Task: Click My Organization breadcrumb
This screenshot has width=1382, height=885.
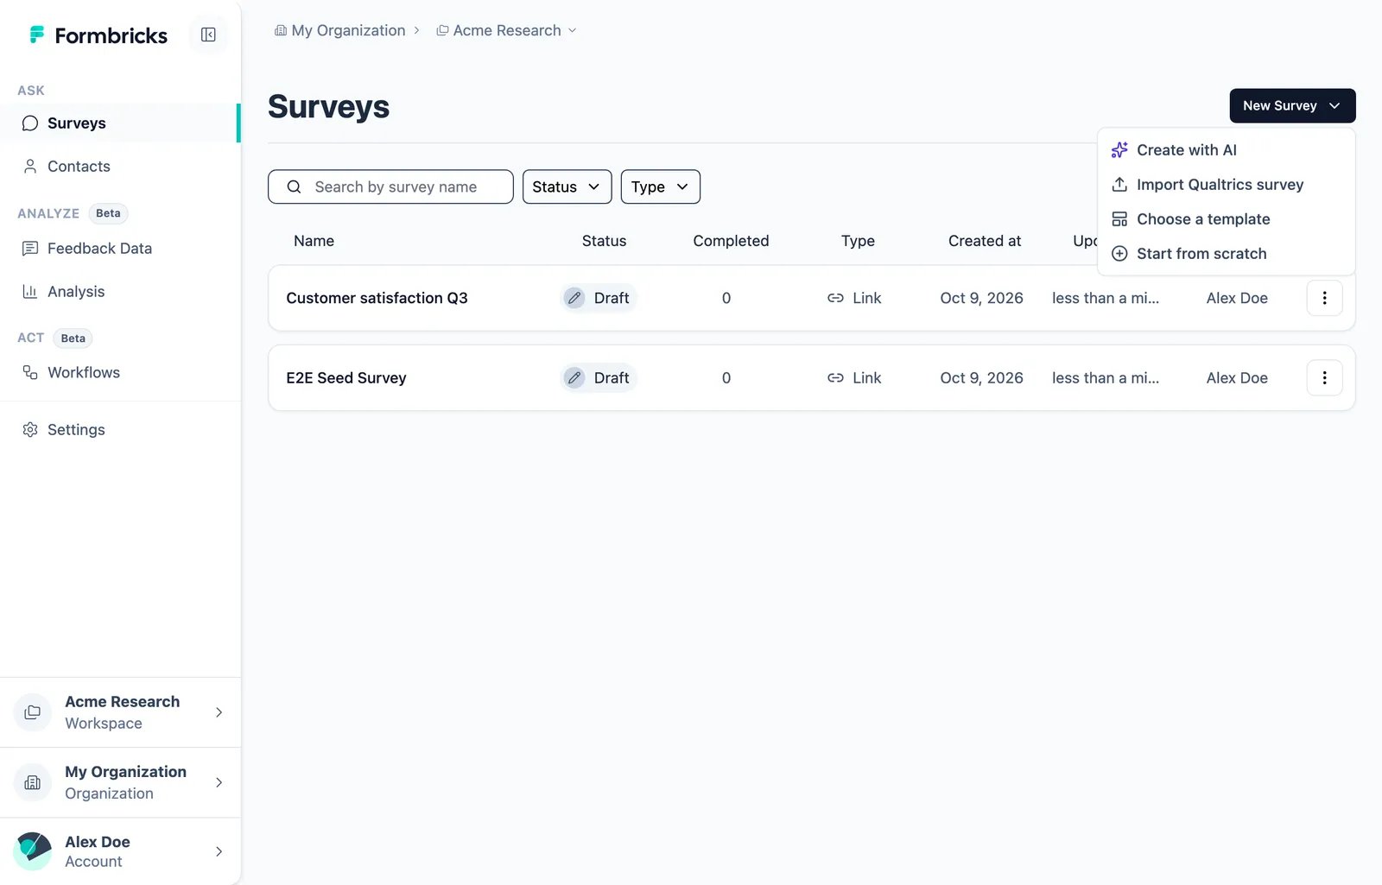Action: pos(339,30)
